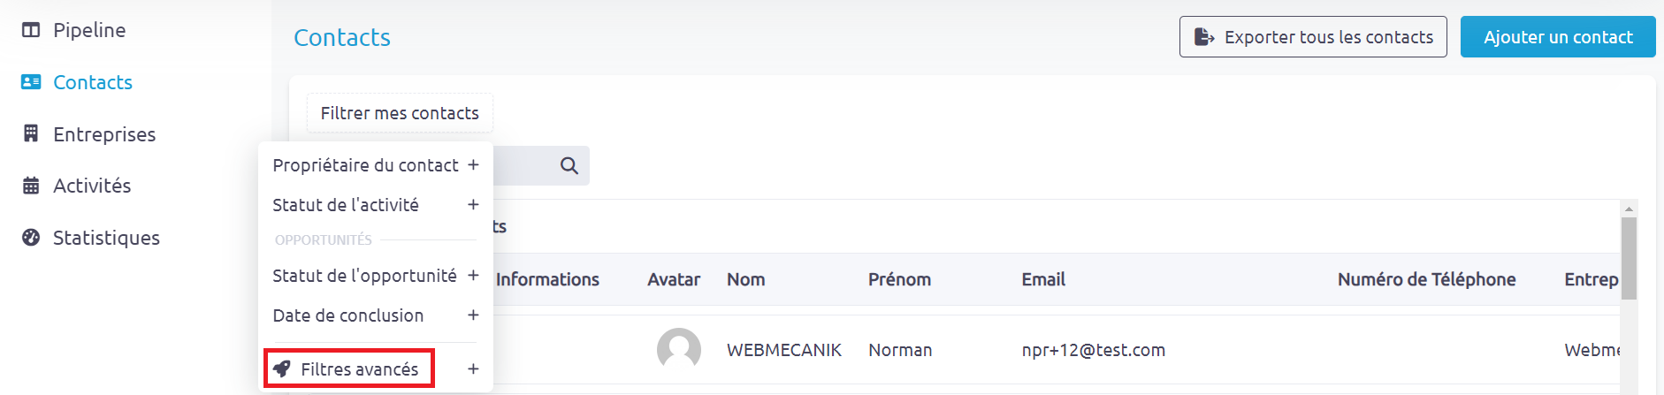This screenshot has height=395, width=1664.
Task: Click the Contacts card icon in sidebar
Action: coord(31,82)
